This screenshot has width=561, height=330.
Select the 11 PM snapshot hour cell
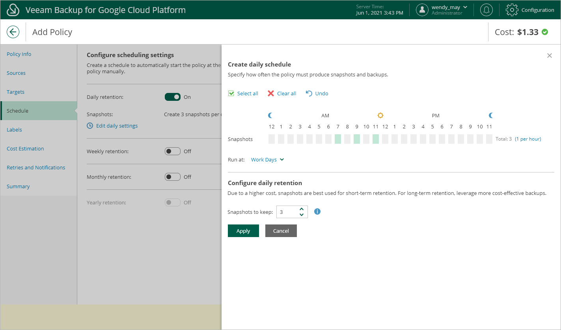(x=489, y=139)
